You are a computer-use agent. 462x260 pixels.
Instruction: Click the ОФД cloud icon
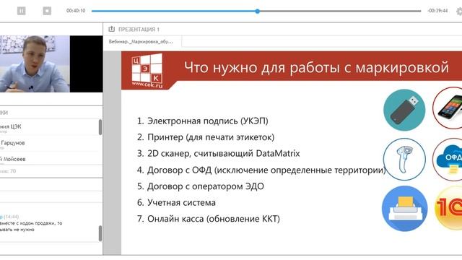(x=448, y=160)
